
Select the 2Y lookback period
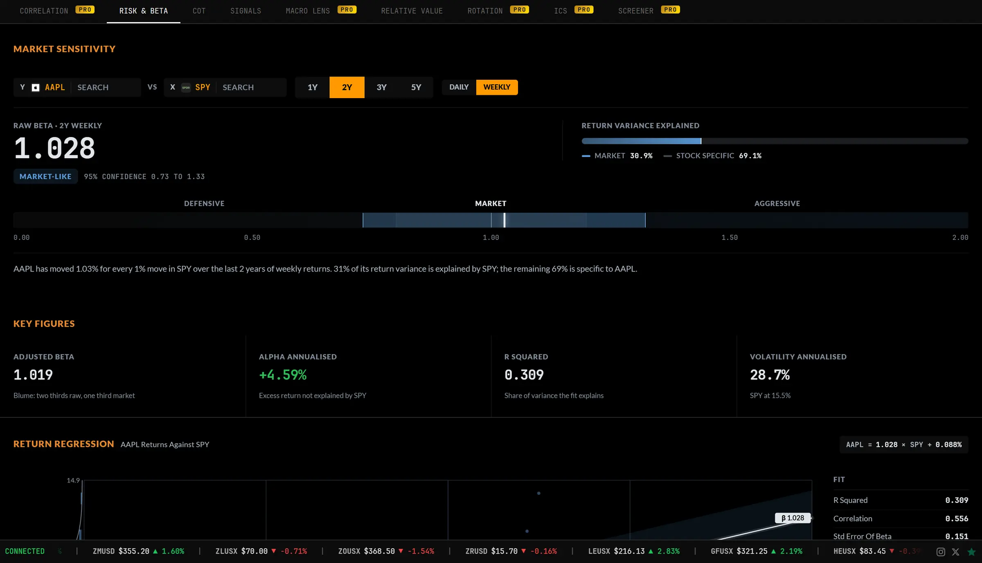click(347, 87)
